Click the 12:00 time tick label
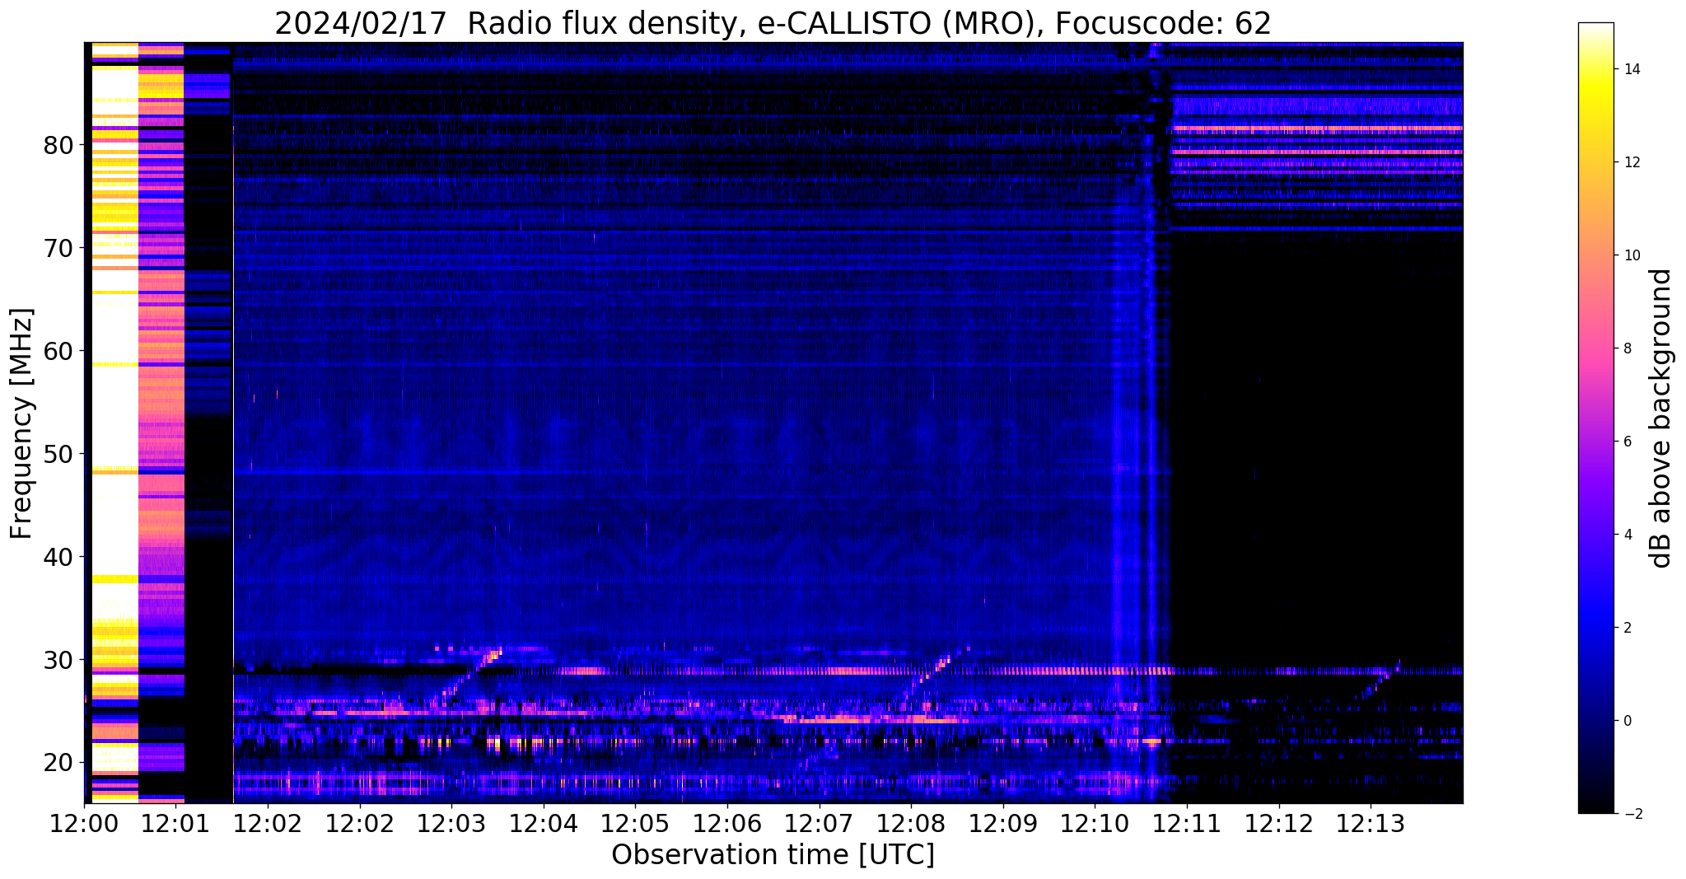This screenshot has width=1686, height=879. pos(84,823)
